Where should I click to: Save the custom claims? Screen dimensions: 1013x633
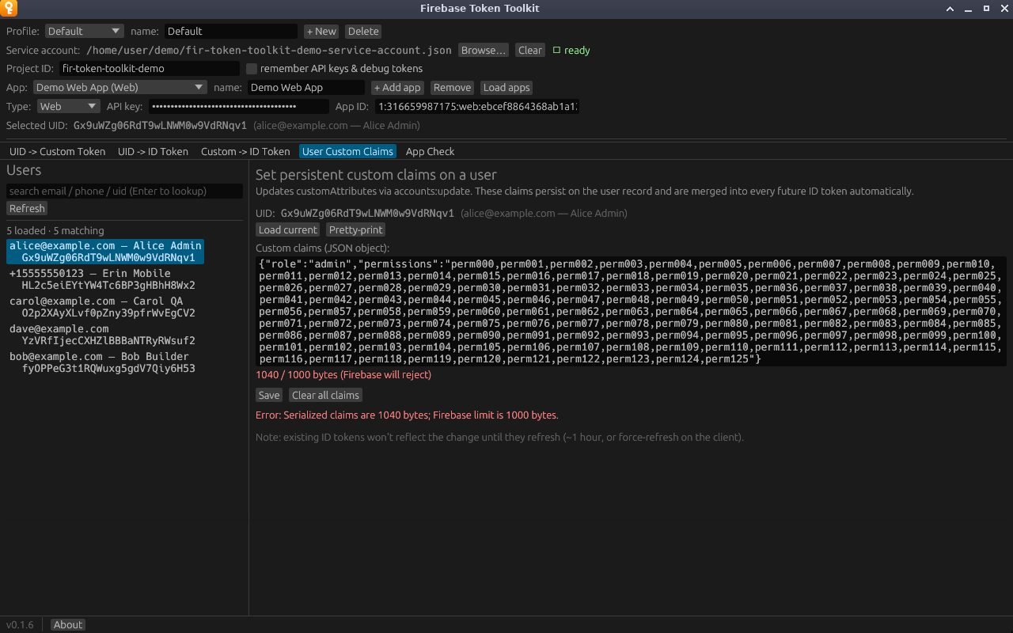[x=269, y=395]
